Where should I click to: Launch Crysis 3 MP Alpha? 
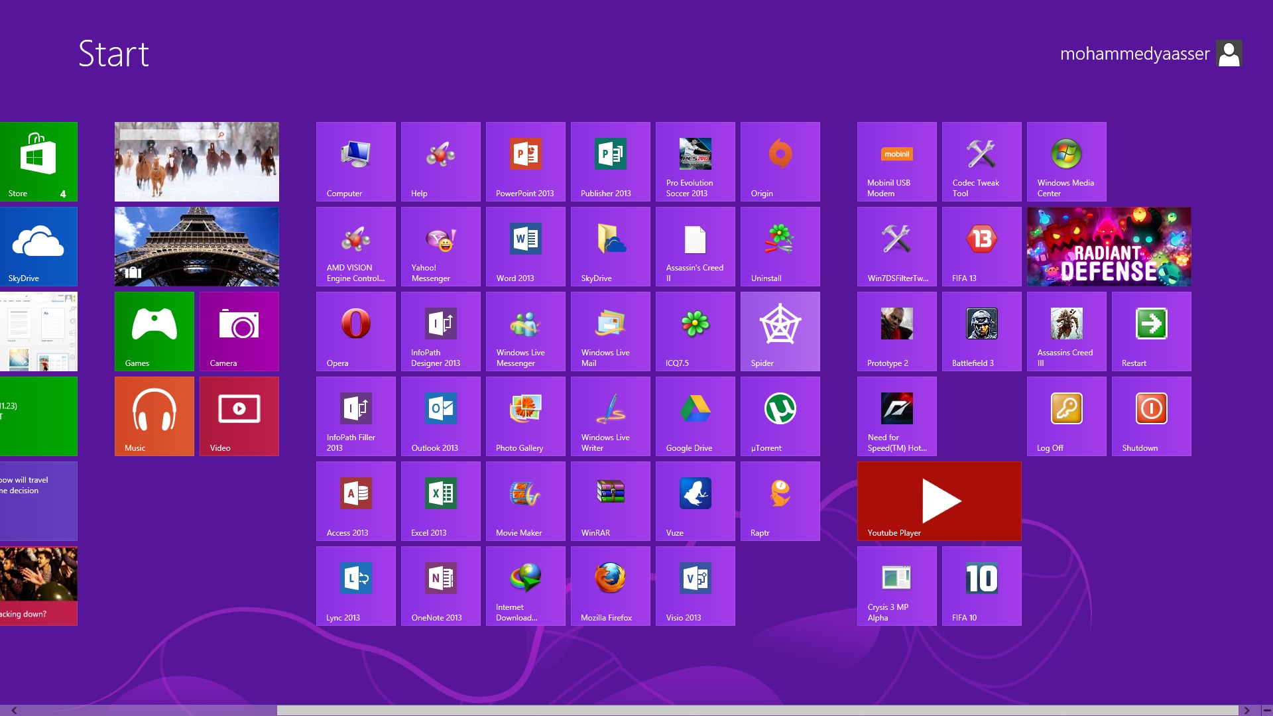pos(897,586)
